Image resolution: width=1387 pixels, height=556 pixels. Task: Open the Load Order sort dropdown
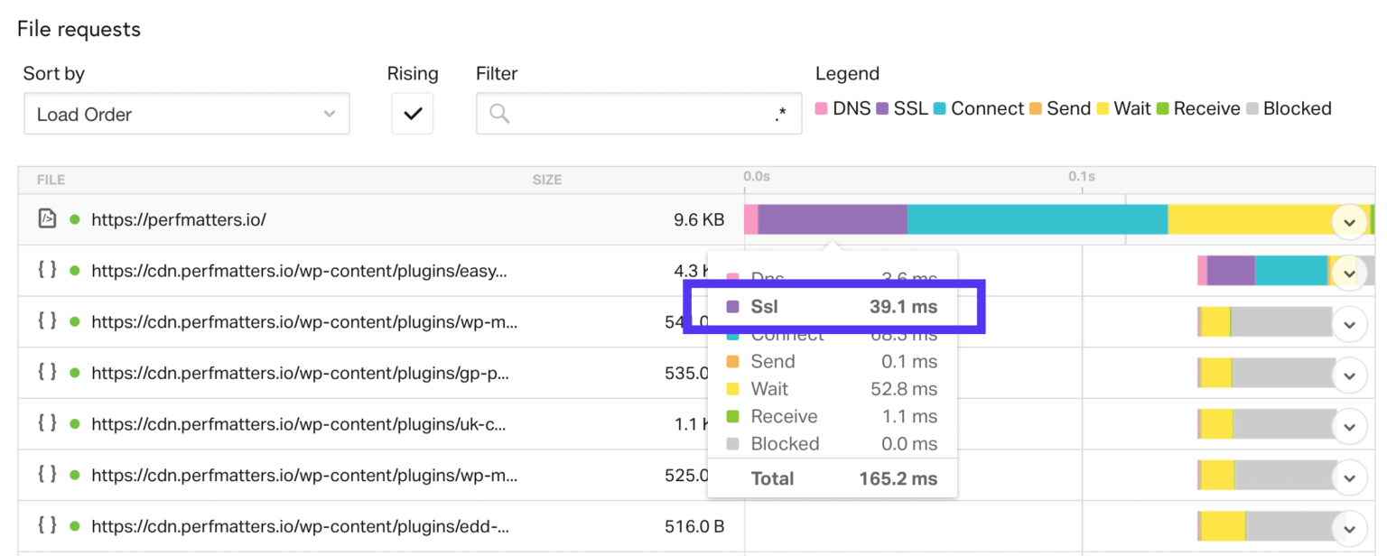186,114
